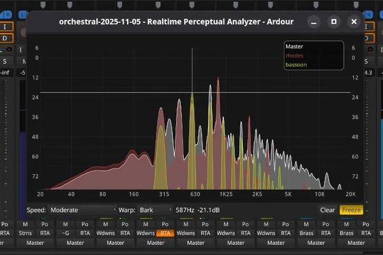Toggle the I button on left strip

click(6, 27)
